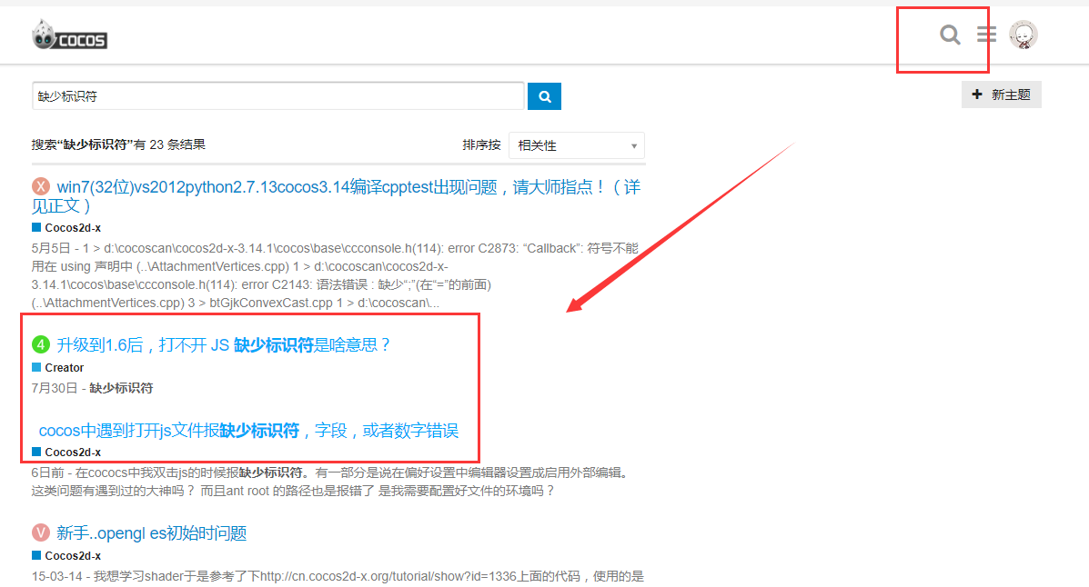
Task: Click the green 4 avatar icon
Action: (x=41, y=344)
